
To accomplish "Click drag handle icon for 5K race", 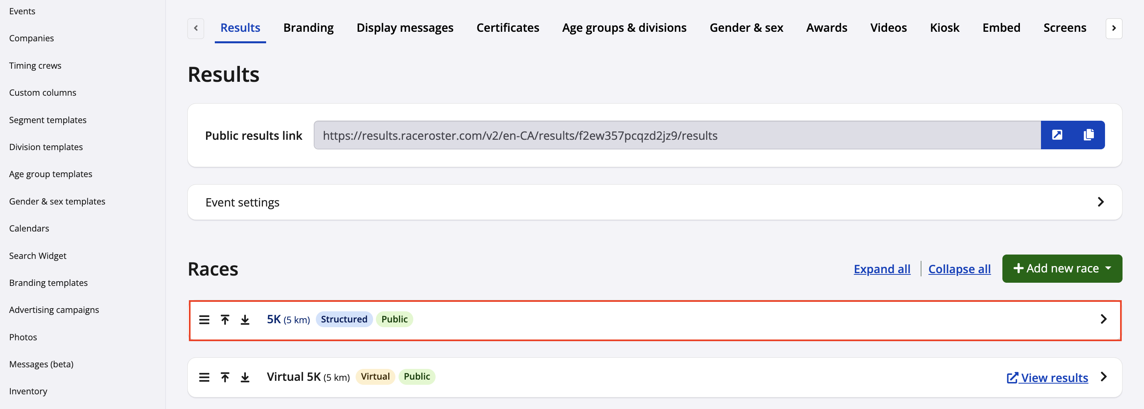I will pyautogui.click(x=204, y=320).
